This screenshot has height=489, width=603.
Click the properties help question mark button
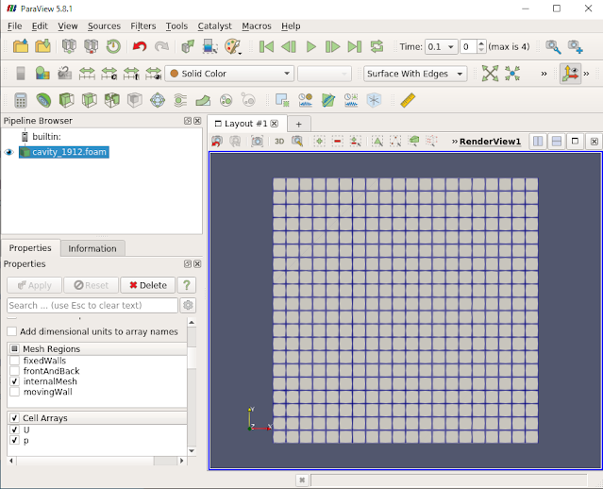coord(187,285)
